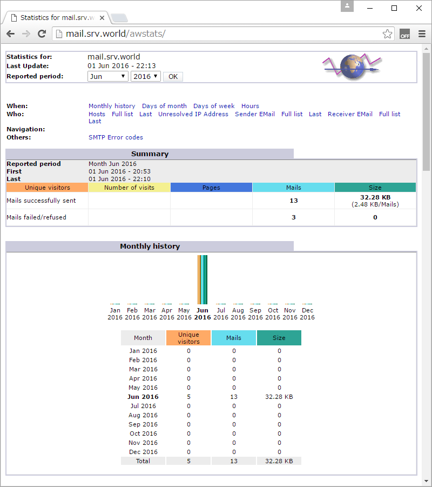432x487 pixels.
Task: Open the SMTP Error codes link
Action: pyautogui.click(x=116, y=137)
